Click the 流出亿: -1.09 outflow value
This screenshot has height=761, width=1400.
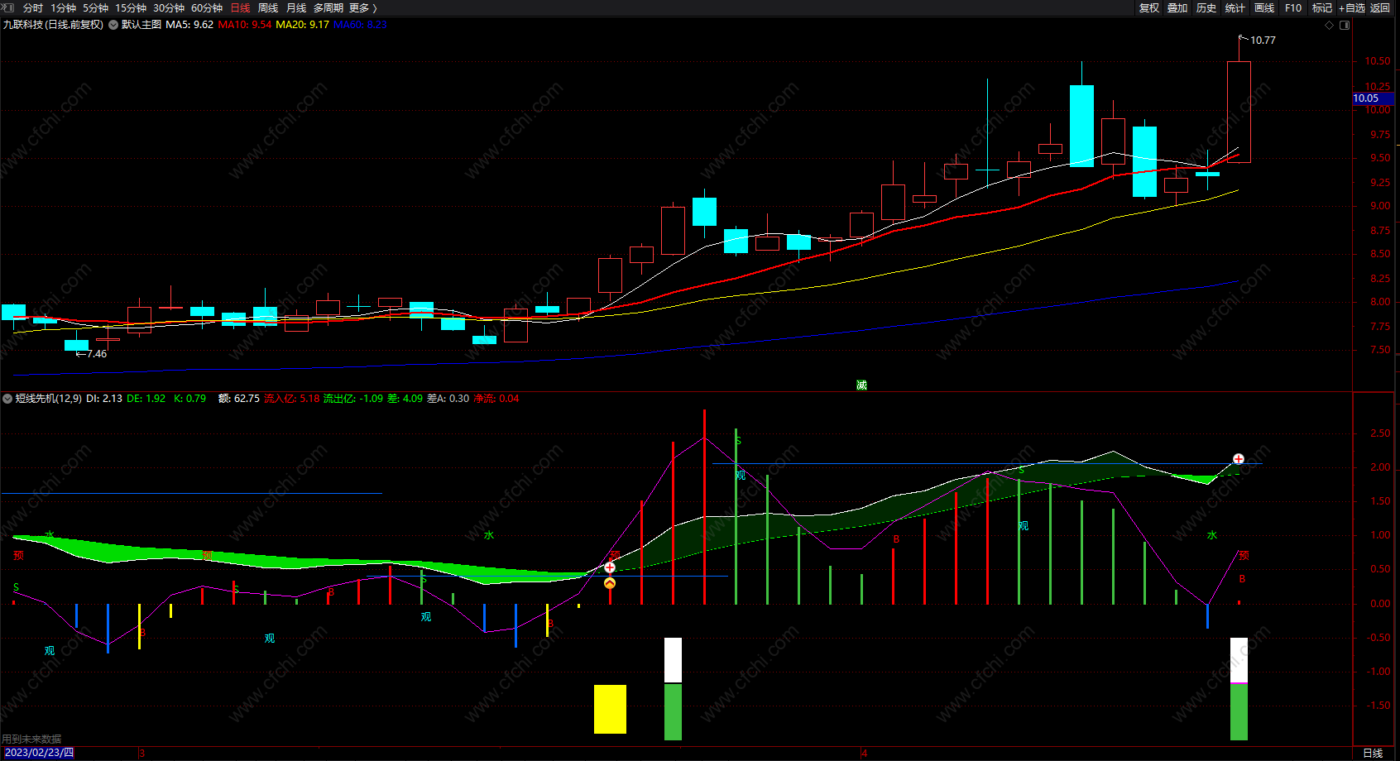pyautogui.click(x=352, y=399)
